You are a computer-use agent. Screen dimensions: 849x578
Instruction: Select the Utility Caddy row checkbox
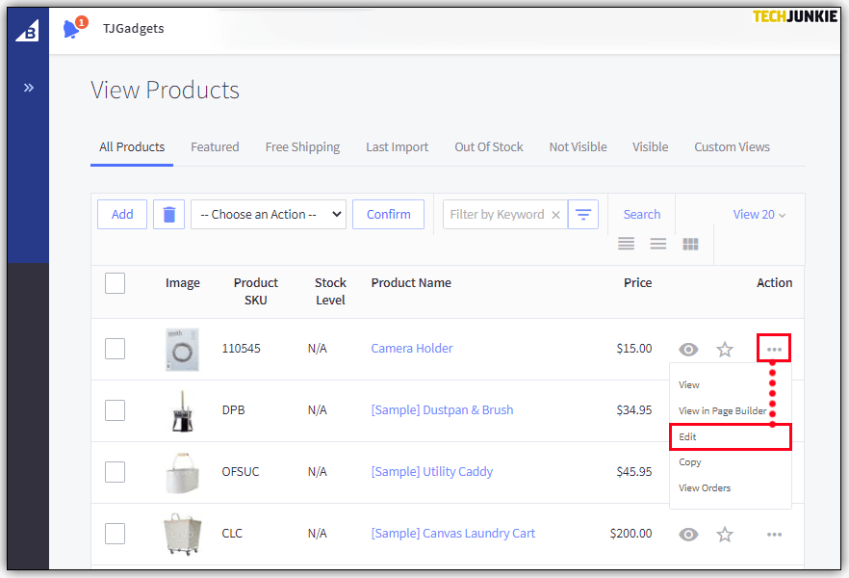(115, 472)
